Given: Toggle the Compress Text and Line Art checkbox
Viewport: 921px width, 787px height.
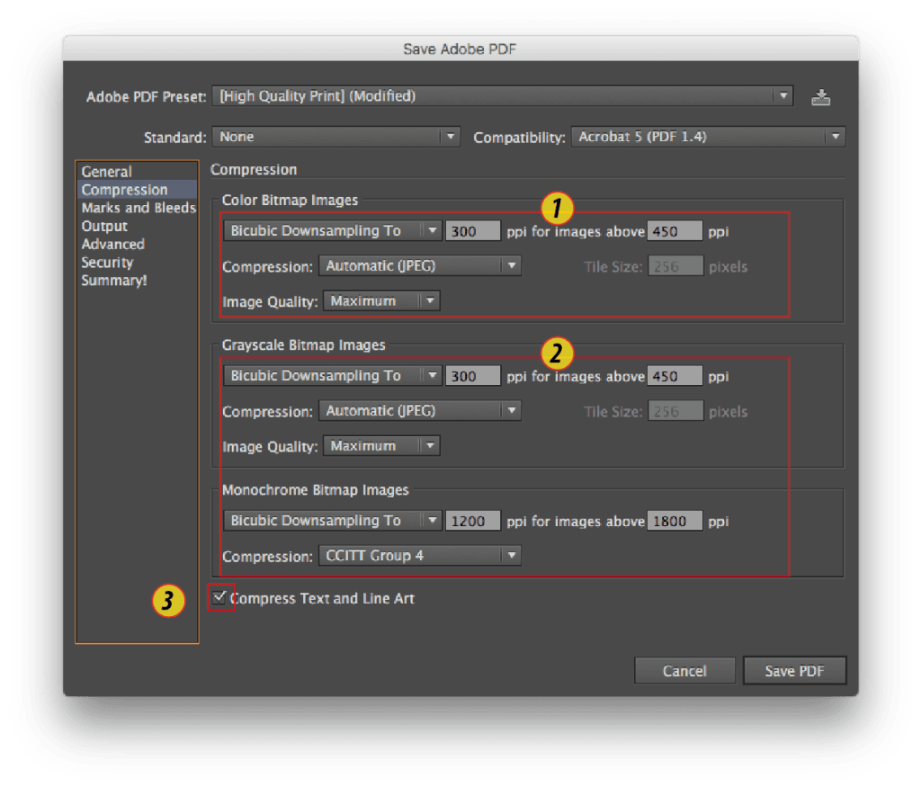Looking at the screenshot, I should point(219,598).
